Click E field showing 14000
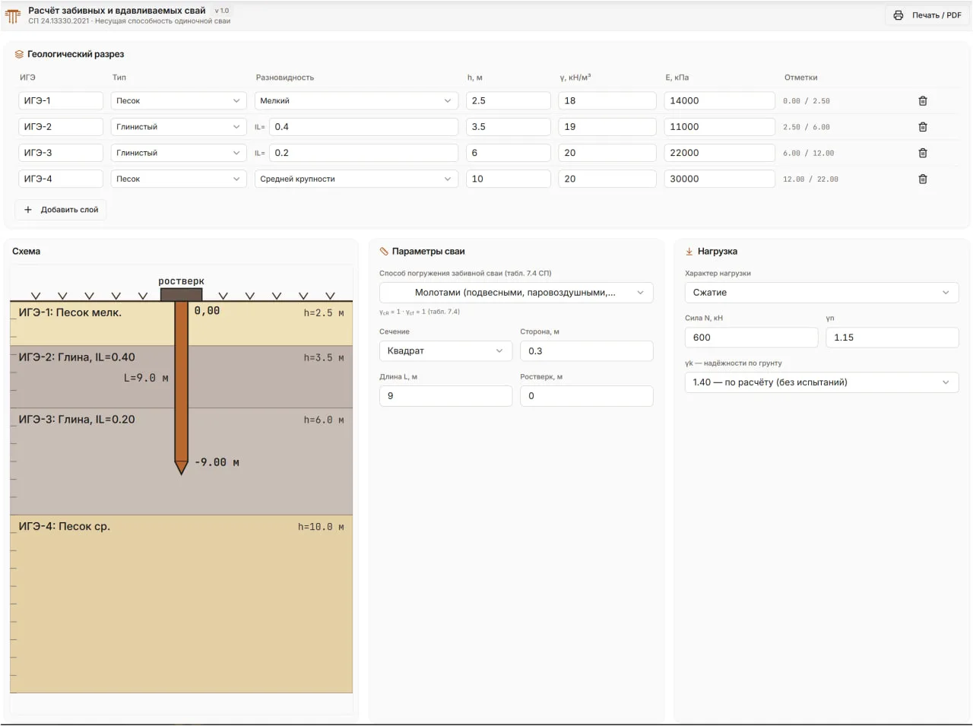Viewport: 973px width, 726px height. (x=720, y=100)
